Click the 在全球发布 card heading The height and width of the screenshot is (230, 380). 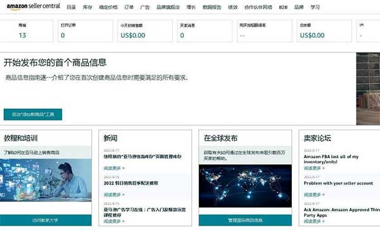pos(220,138)
